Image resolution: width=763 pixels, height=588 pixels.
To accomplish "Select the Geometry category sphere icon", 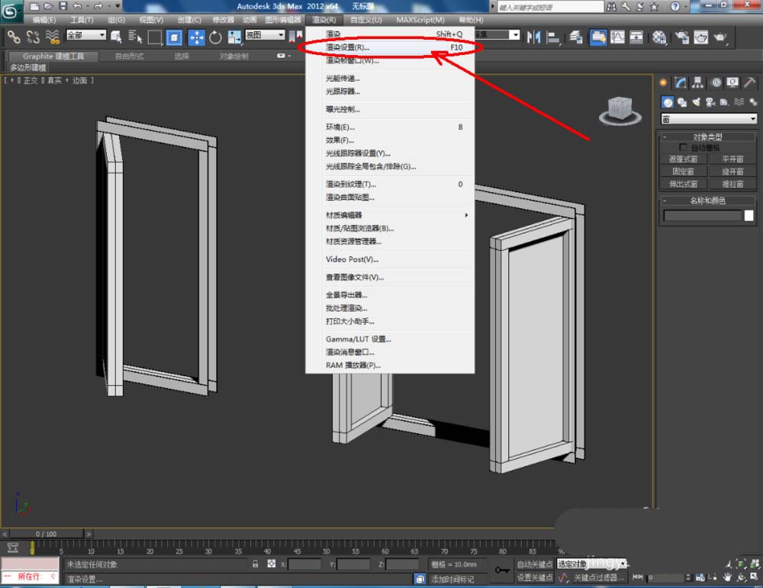I will pos(668,102).
